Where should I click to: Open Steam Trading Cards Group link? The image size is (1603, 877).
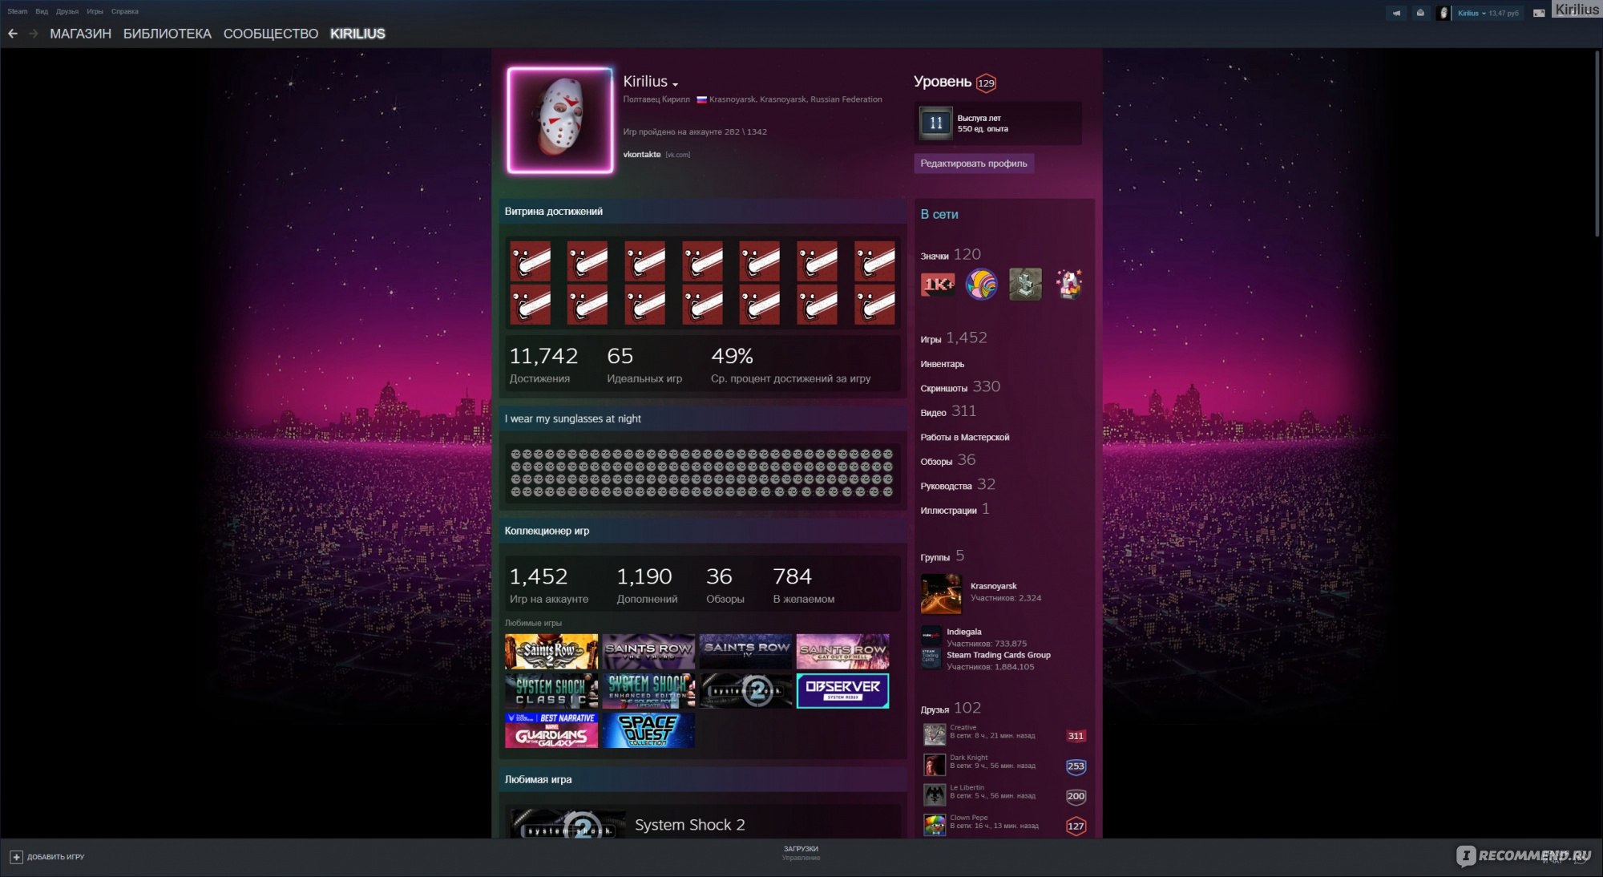(998, 655)
